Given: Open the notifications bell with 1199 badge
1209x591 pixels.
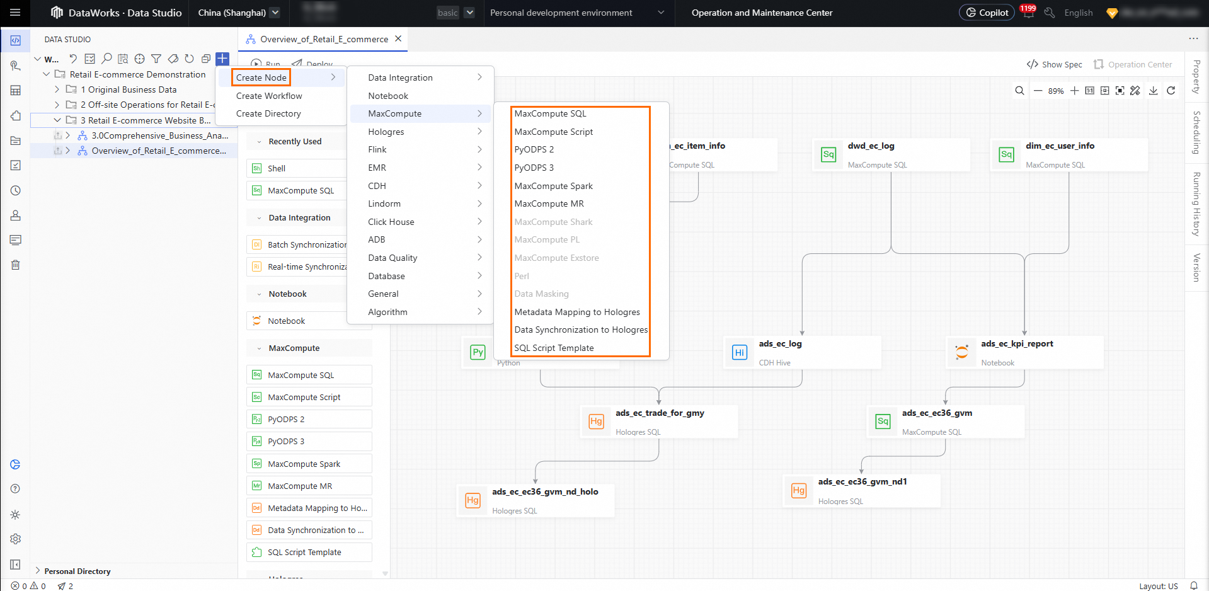Looking at the screenshot, I should (x=1028, y=13).
